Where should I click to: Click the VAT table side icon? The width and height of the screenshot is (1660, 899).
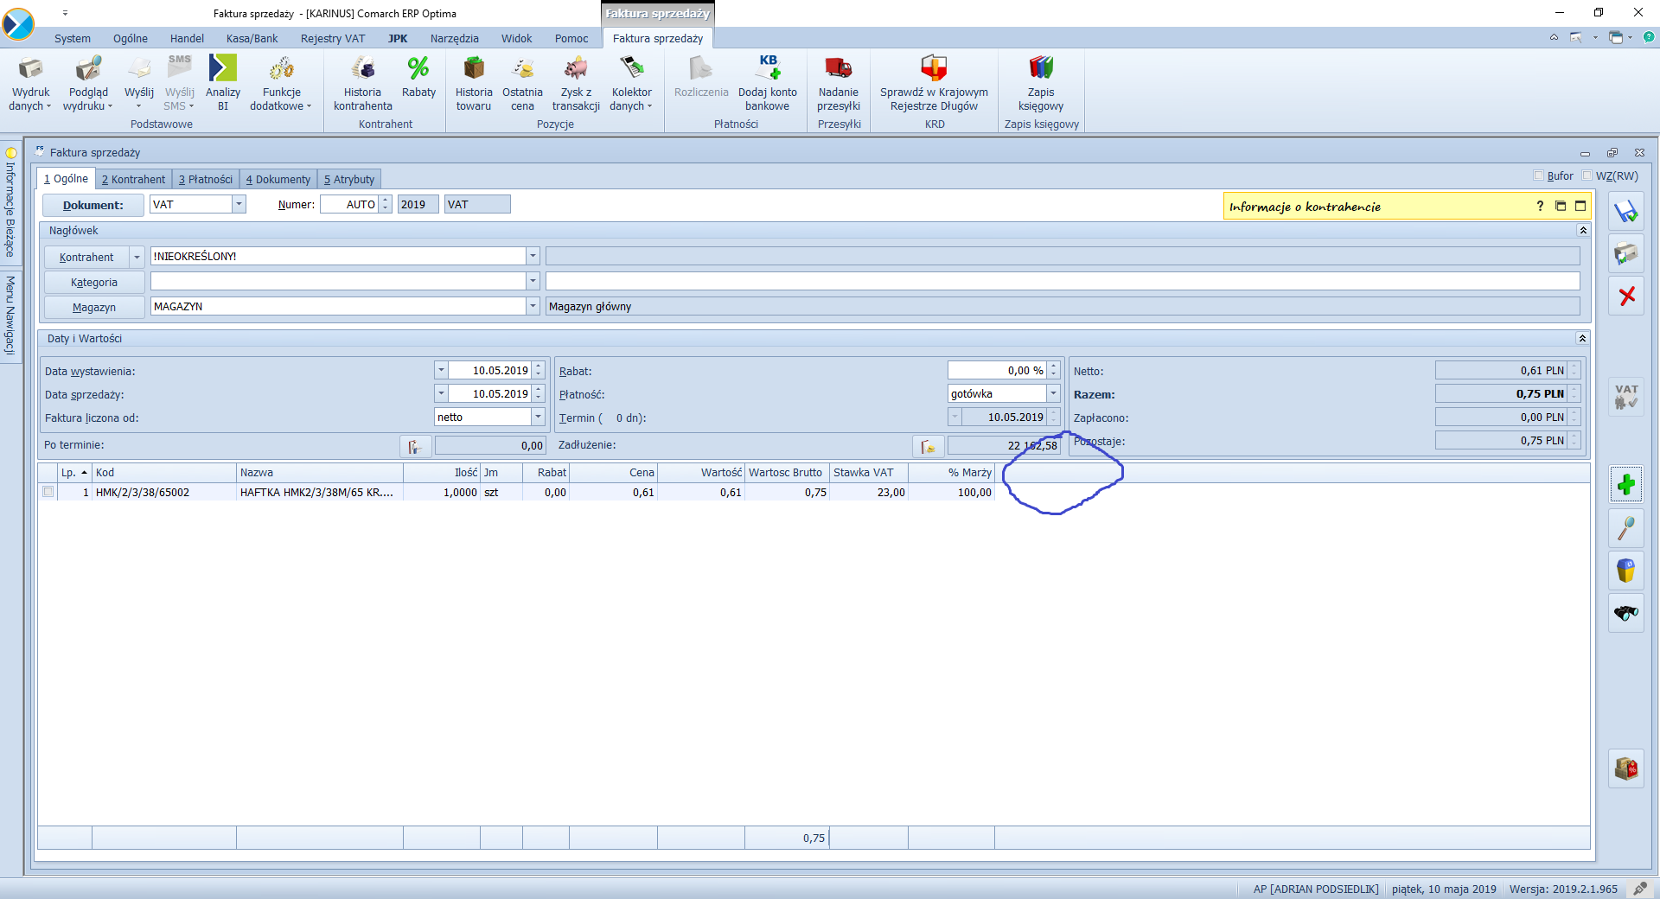1626,397
